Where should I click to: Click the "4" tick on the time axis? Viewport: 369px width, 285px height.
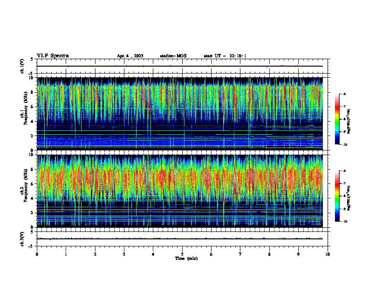click(x=153, y=254)
